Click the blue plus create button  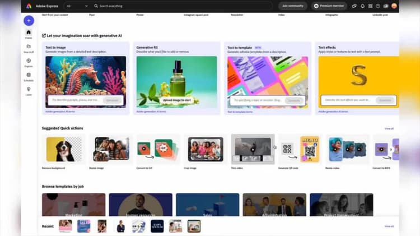(x=29, y=21)
